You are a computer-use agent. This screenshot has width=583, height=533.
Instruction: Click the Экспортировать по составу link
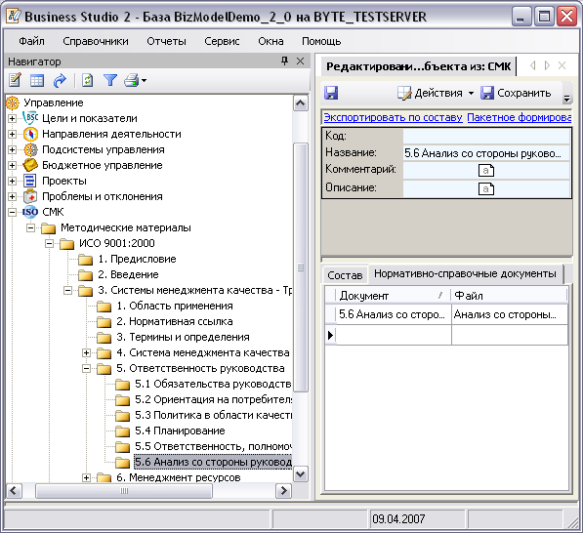click(x=393, y=117)
